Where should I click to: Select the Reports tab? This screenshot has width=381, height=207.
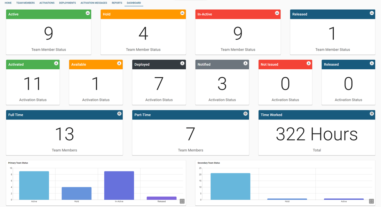click(117, 3)
